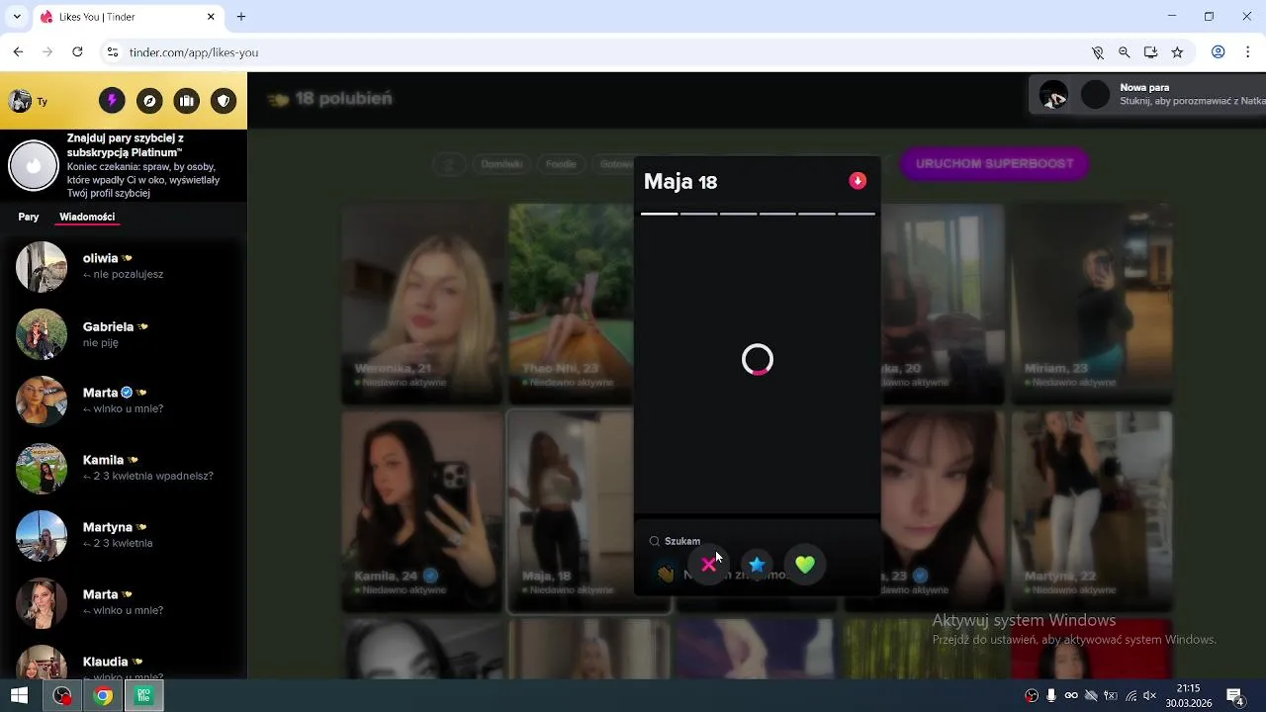This screenshot has height=712, width=1266.
Task: Open Kamila, 24 profile card
Action: (x=422, y=511)
